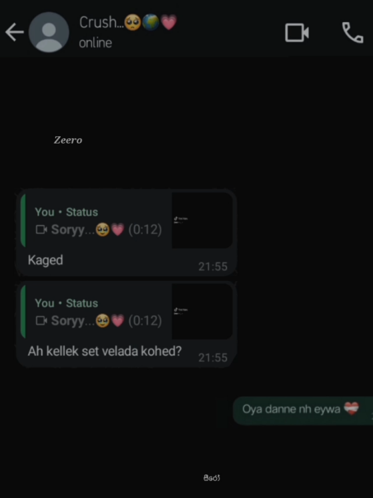Tap the back arrow in the header
This screenshot has width=373, height=498.
pyautogui.click(x=14, y=32)
